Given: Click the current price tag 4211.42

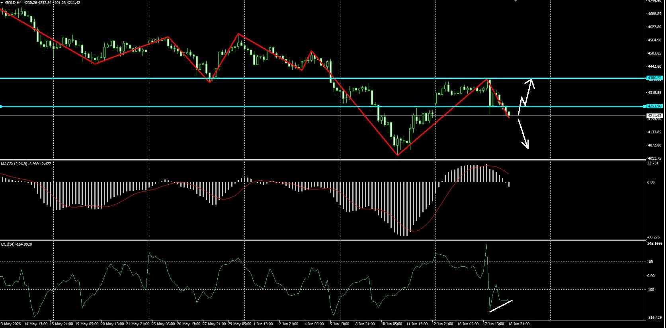Looking at the screenshot, I should click(x=654, y=116).
